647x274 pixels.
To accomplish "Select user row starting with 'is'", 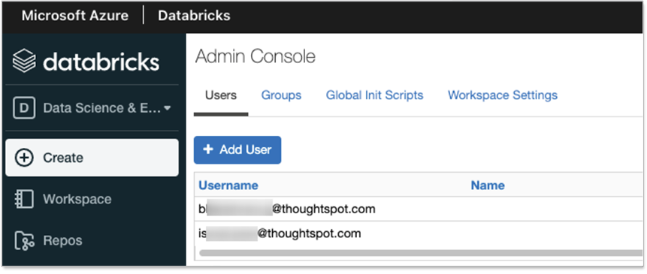I will [419, 233].
